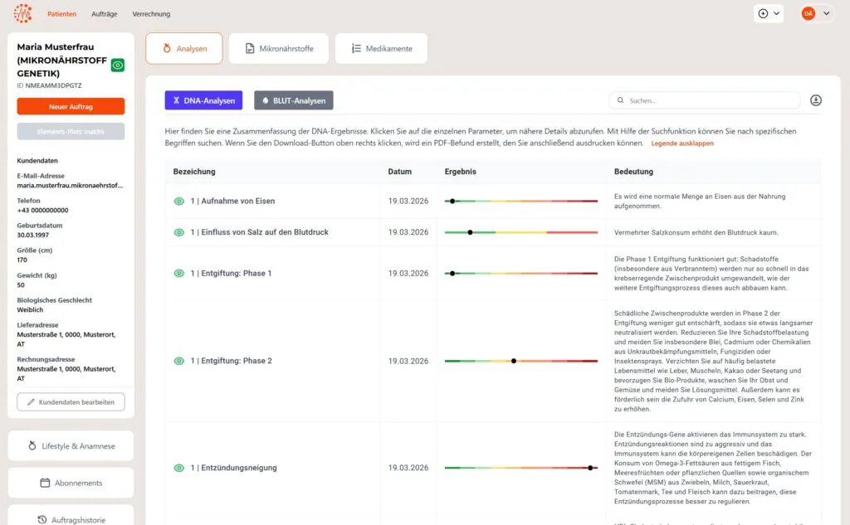Viewport: 850px width, 525px height.
Task: Click the app logo in top-left corner
Action: pyautogui.click(x=23, y=13)
